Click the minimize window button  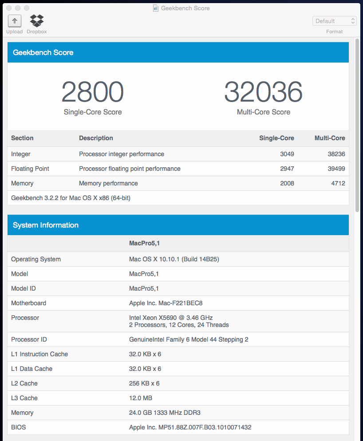pyautogui.click(x=18, y=8)
